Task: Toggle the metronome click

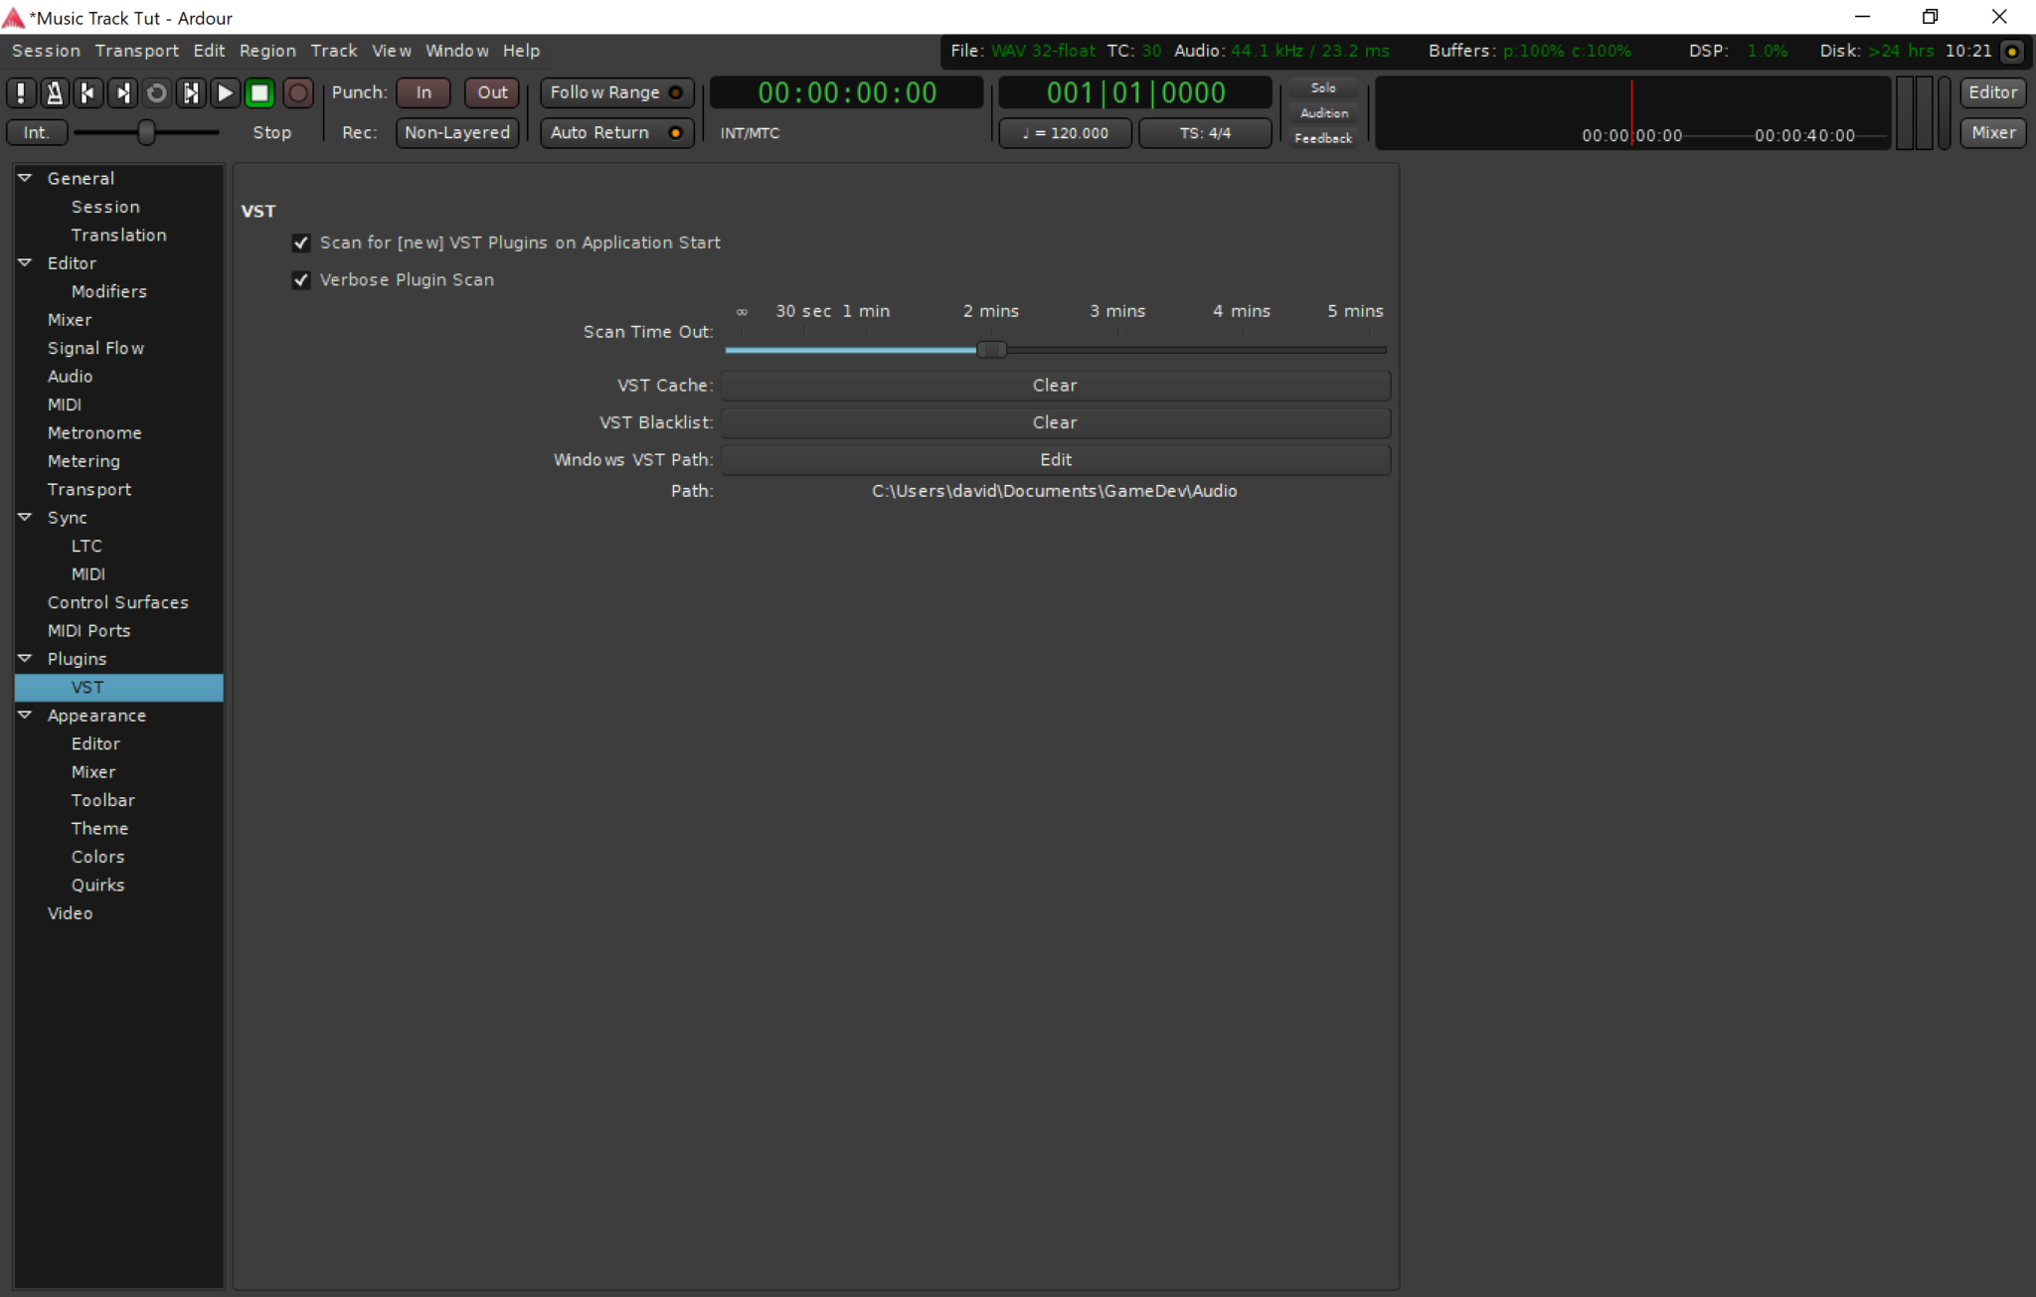Action: (55, 92)
